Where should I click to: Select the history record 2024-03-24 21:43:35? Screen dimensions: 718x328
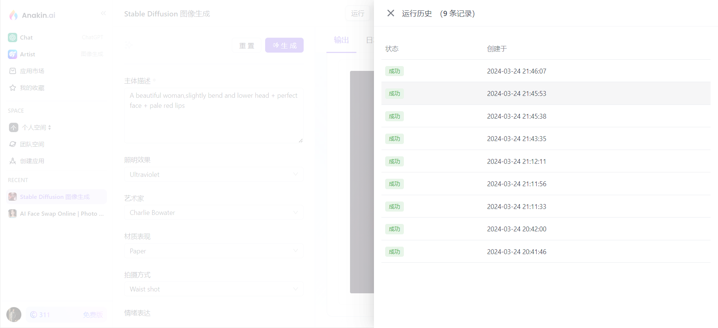click(x=546, y=138)
